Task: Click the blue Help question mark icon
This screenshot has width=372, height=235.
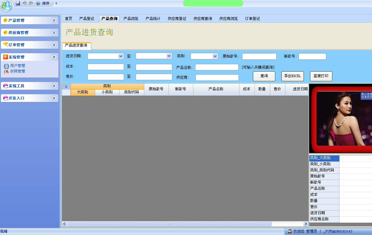Action: coord(38,3)
